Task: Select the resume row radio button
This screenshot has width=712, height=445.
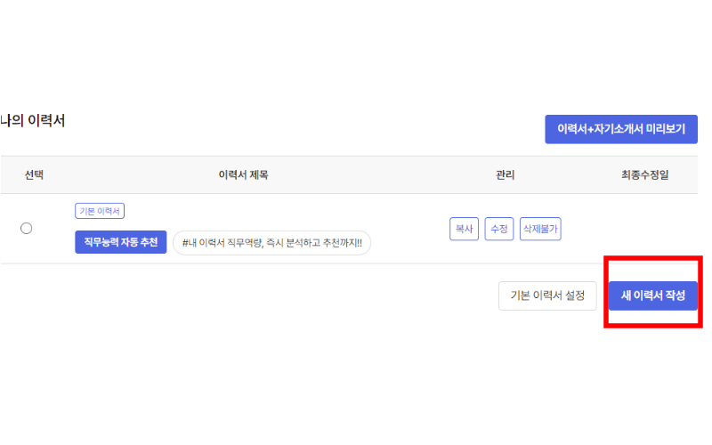Action: pyautogui.click(x=27, y=228)
